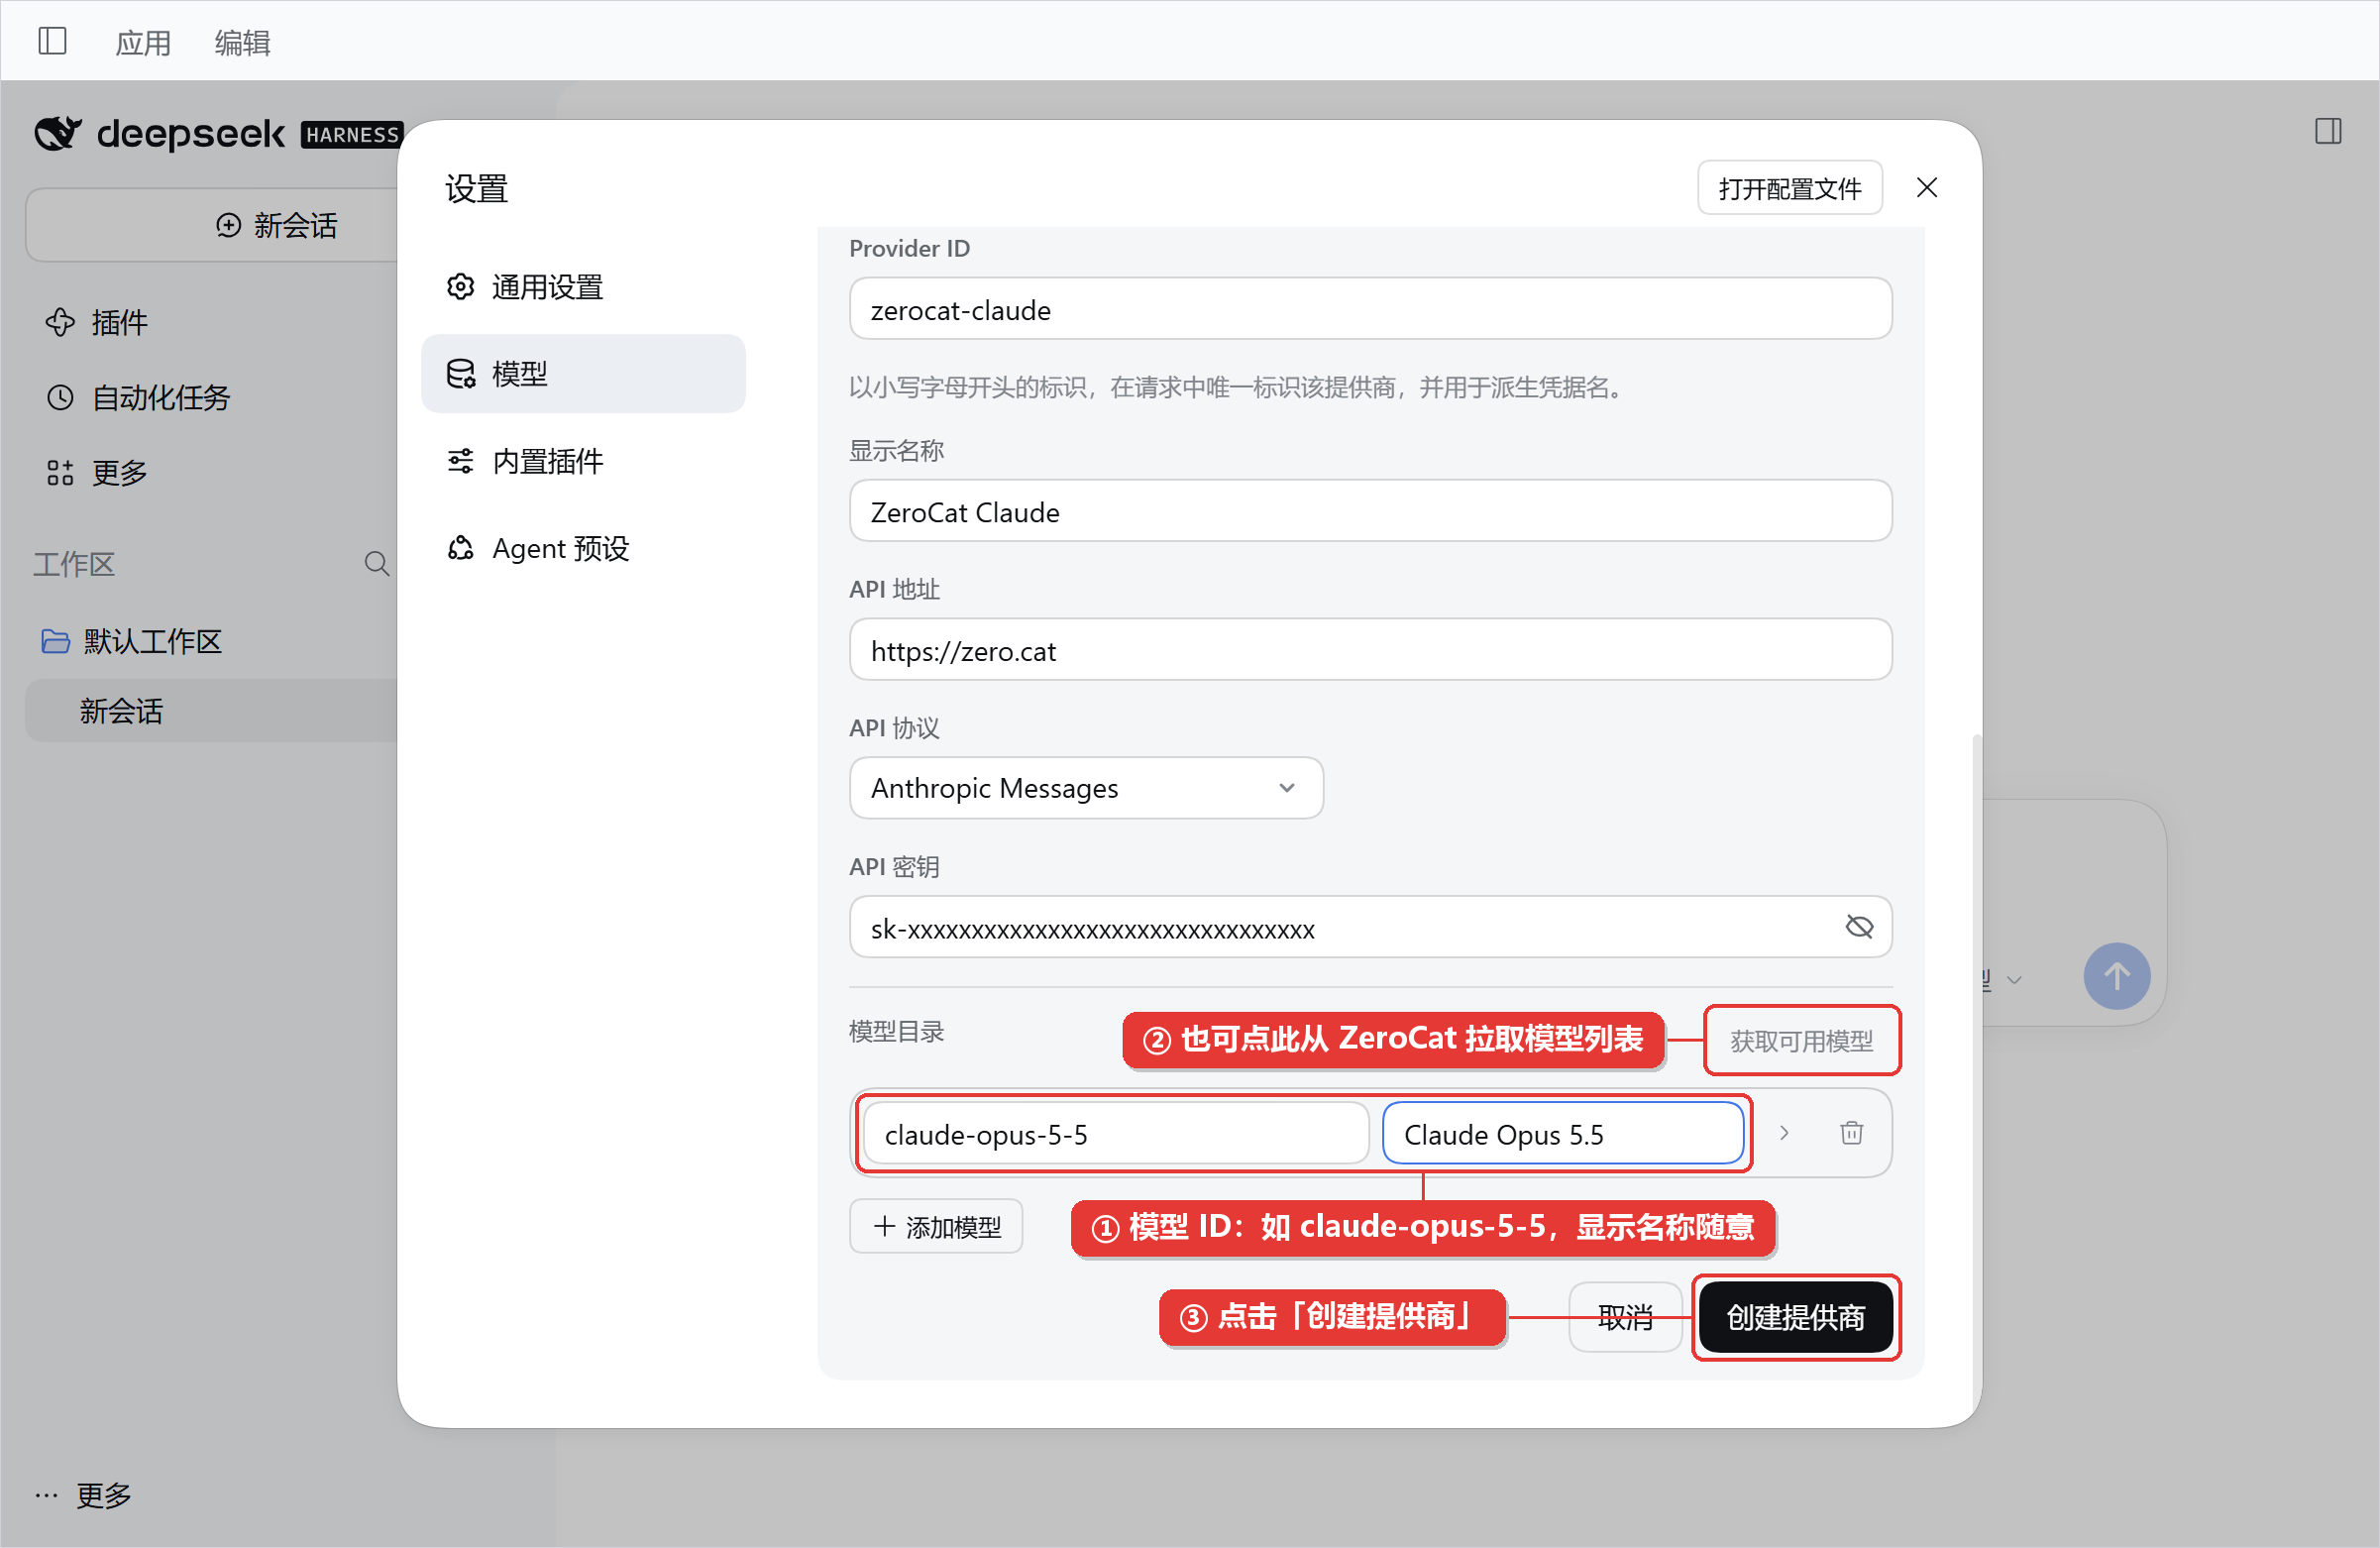
Task: Toggle the left sidebar panel icon
Action: [x=52, y=41]
